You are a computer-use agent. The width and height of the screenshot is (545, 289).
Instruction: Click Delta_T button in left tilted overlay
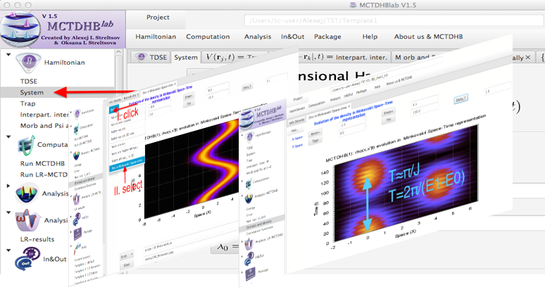pos(247,87)
